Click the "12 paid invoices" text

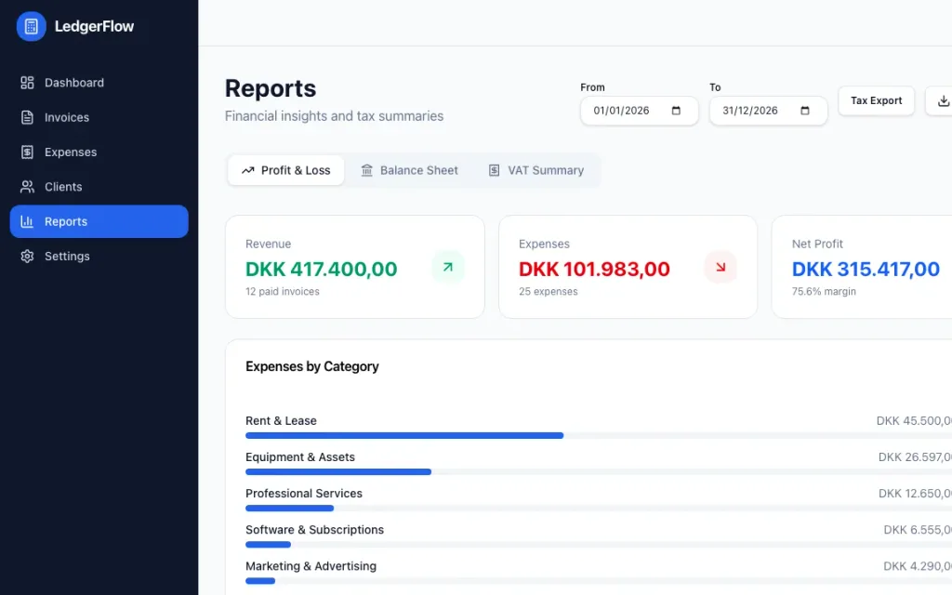(x=283, y=291)
